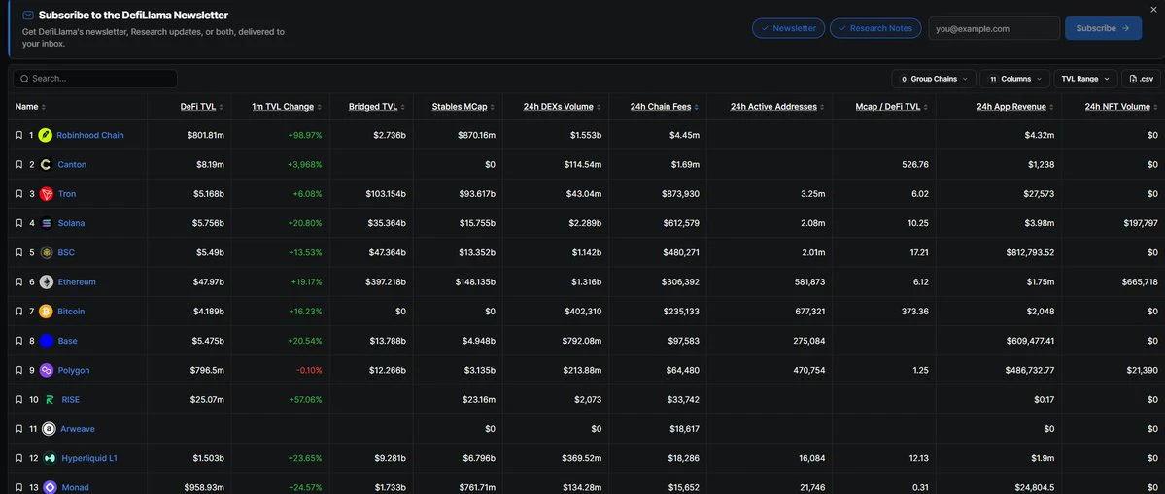Screen dimensions: 1165x494
Task: Click the Robinhood Chain logo icon
Action: [46, 135]
